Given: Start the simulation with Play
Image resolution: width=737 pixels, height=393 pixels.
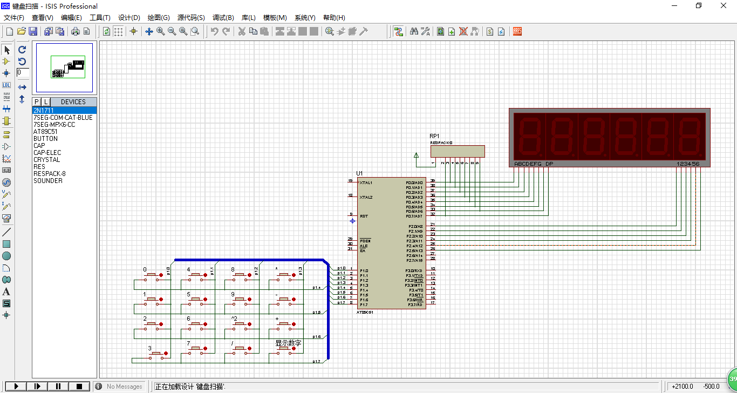Looking at the screenshot, I should click(x=17, y=386).
